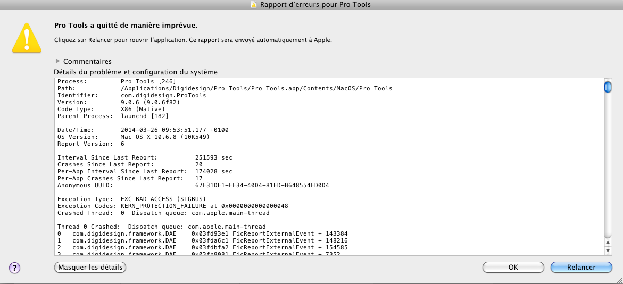Click the title bar document warning icon
This screenshot has width=623, height=284.
[x=254, y=4]
